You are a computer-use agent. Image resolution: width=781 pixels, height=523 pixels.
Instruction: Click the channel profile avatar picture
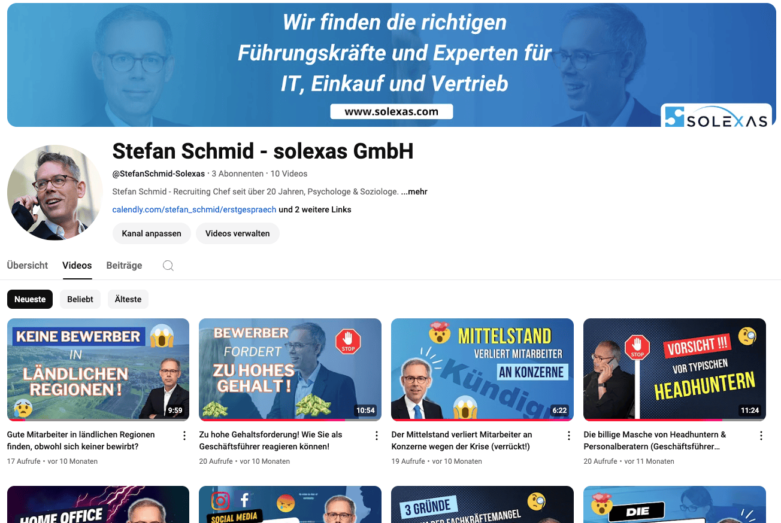pyautogui.click(x=55, y=193)
